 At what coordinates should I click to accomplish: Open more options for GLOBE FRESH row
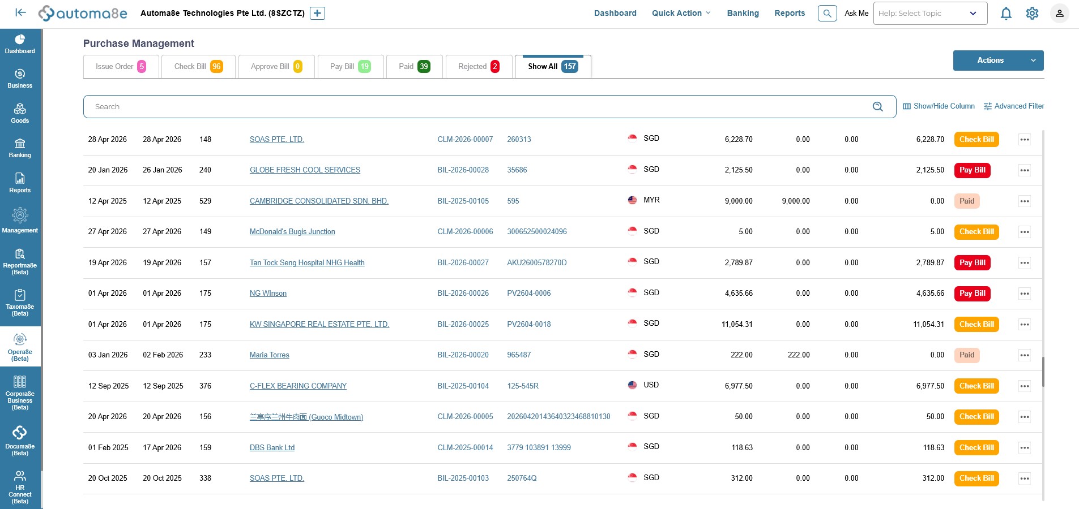point(1024,170)
